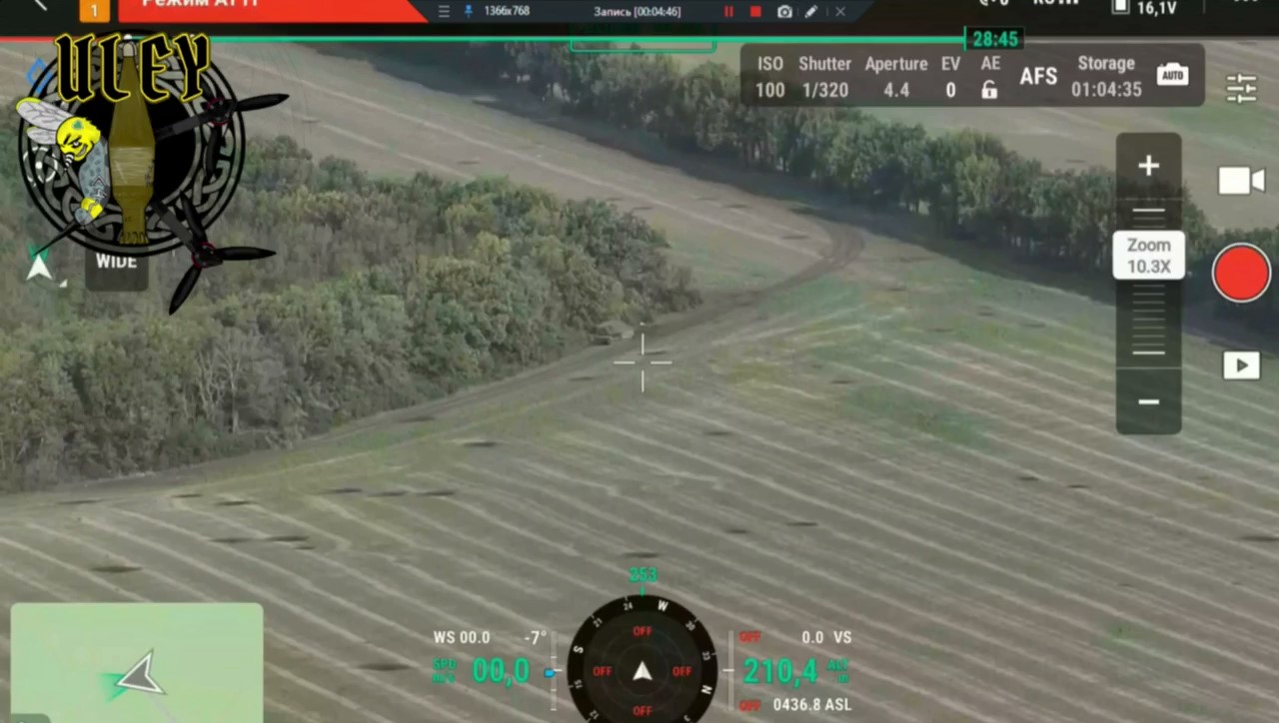Open the 16,1V battery voltage indicator
This screenshot has width=1279, height=723.
tap(1144, 7)
